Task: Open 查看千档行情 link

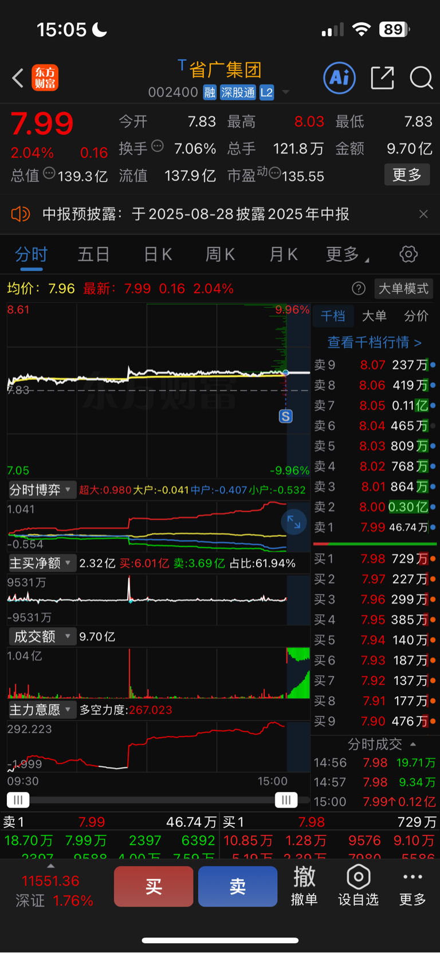Action: [375, 342]
